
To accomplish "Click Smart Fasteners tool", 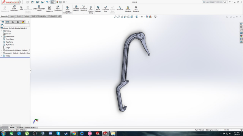I will coord(49,9).
